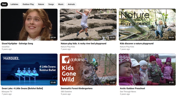The image size is (177, 102).
Task: Click the 01:45 duration badge
Action: (53, 82)
